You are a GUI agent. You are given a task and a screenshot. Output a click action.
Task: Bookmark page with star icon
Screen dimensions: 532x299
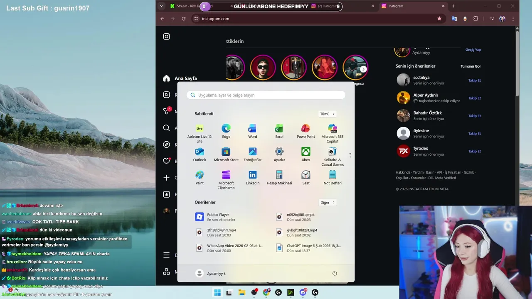(x=439, y=19)
